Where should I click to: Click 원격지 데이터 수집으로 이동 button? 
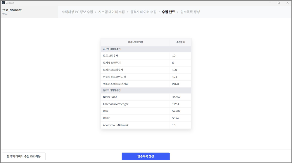click(24, 156)
